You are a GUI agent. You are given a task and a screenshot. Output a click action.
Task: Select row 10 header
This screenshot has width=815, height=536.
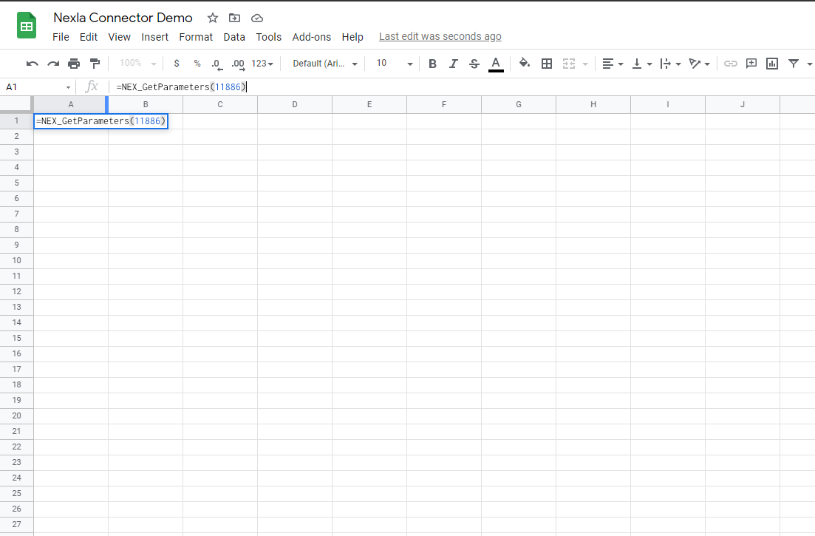pos(17,260)
